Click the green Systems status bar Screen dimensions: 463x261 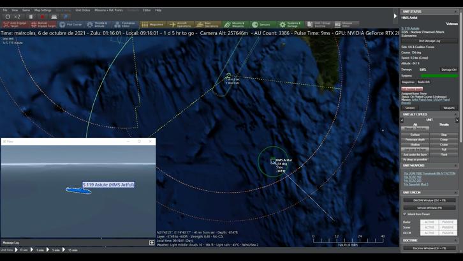[x=439, y=76]
